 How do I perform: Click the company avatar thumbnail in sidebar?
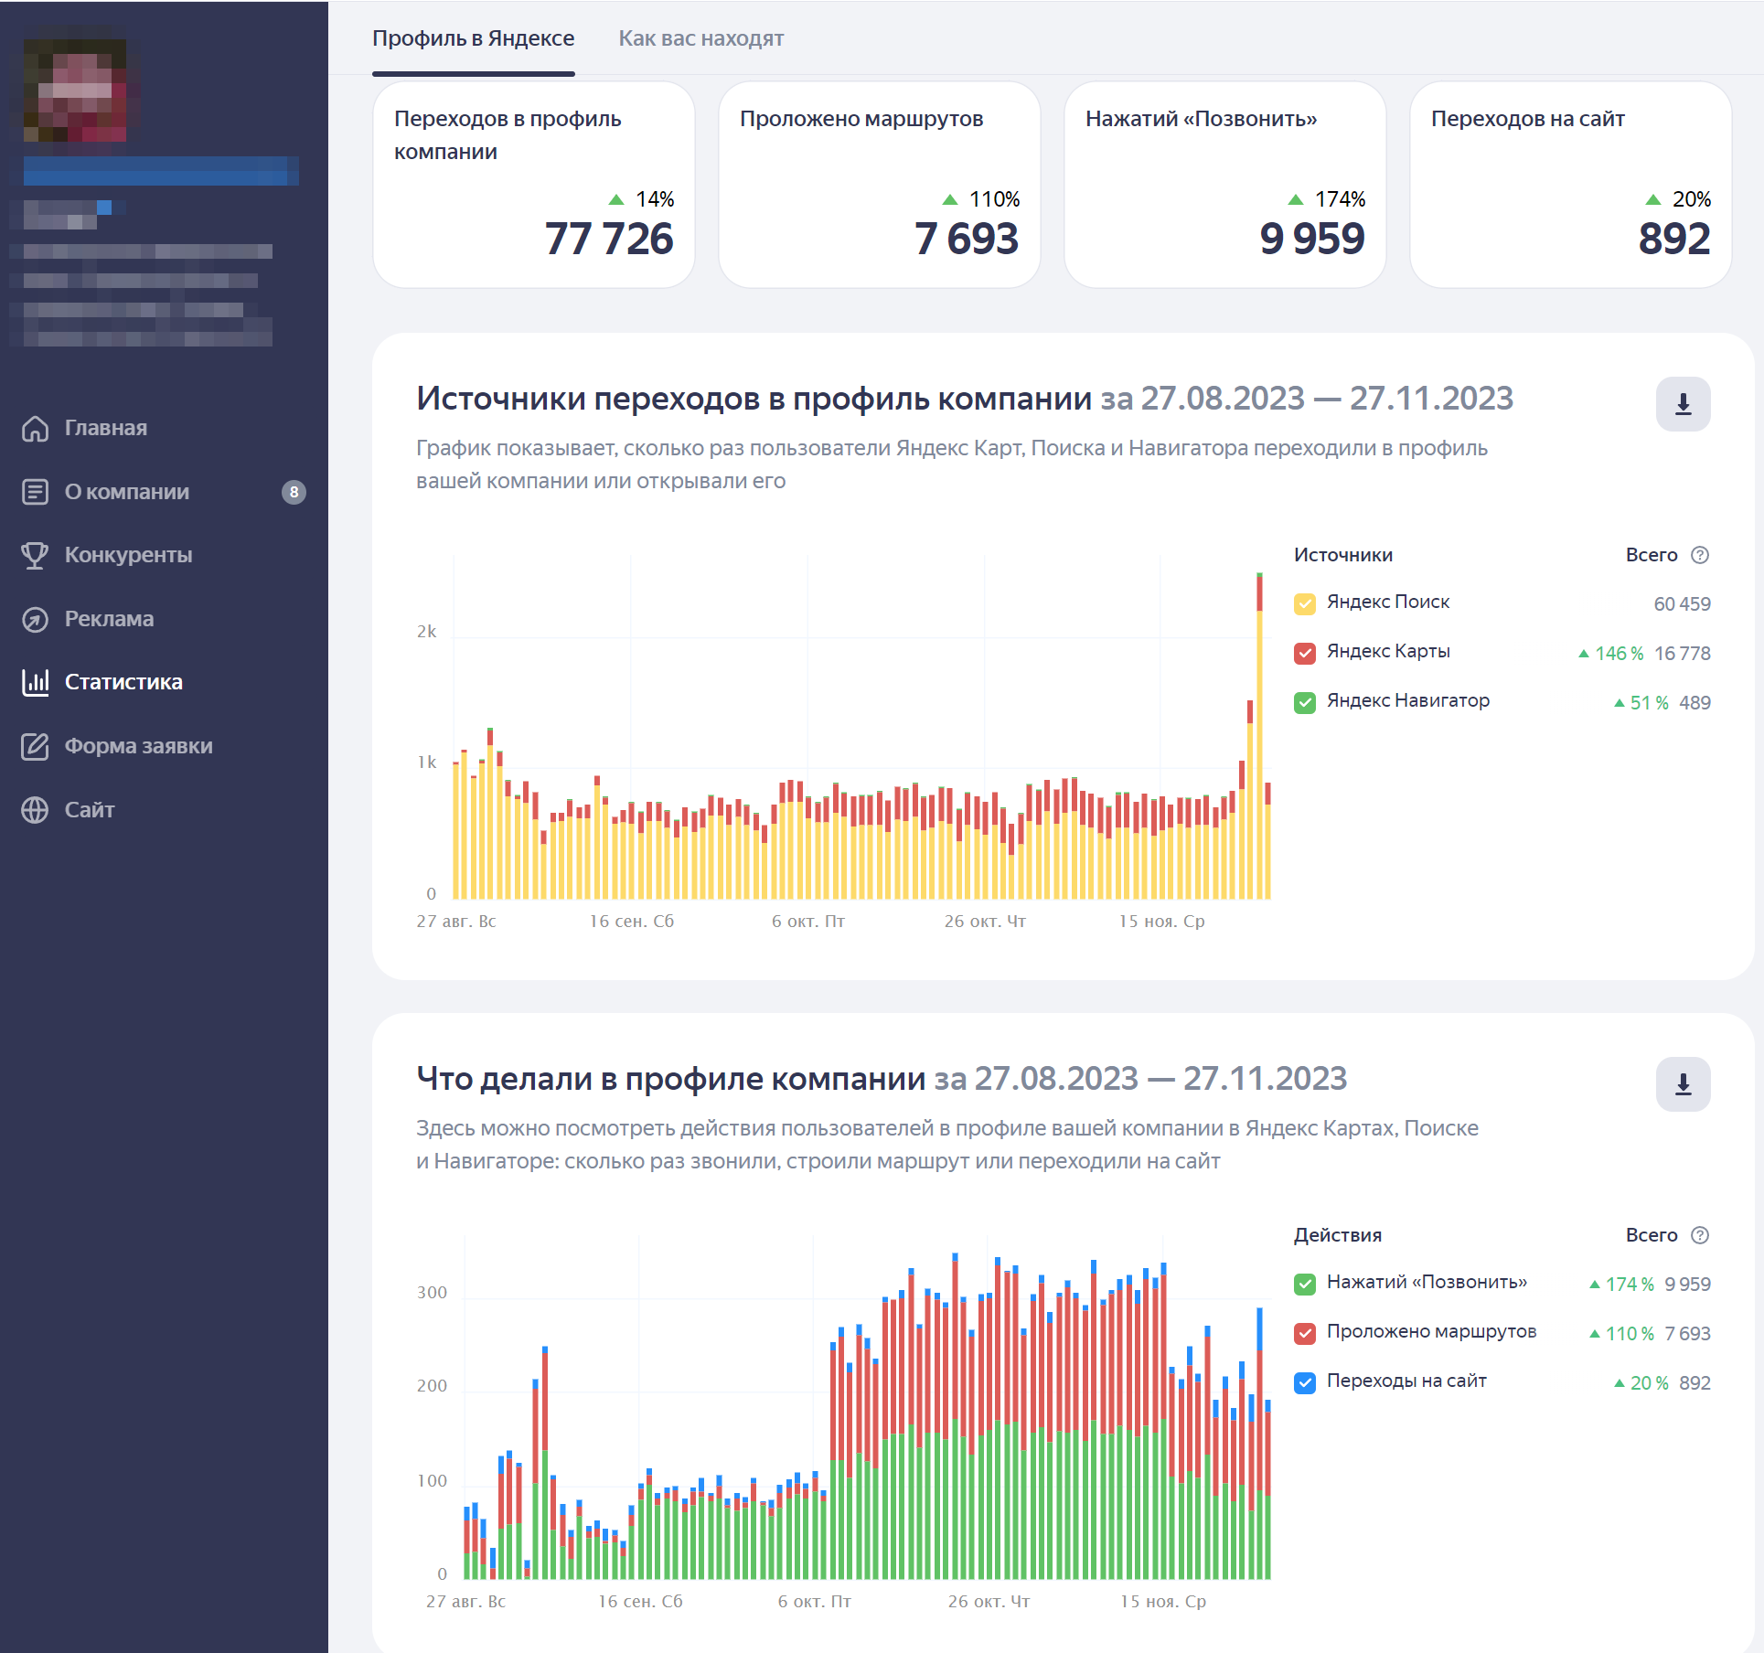[75, 90]
